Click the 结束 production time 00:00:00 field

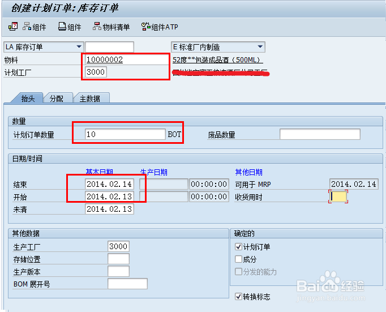pyautogui.click(x=209, y=184)
